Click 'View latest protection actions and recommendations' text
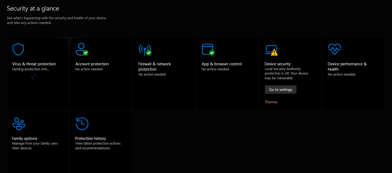392x173 pixels. tap(98, 146)
